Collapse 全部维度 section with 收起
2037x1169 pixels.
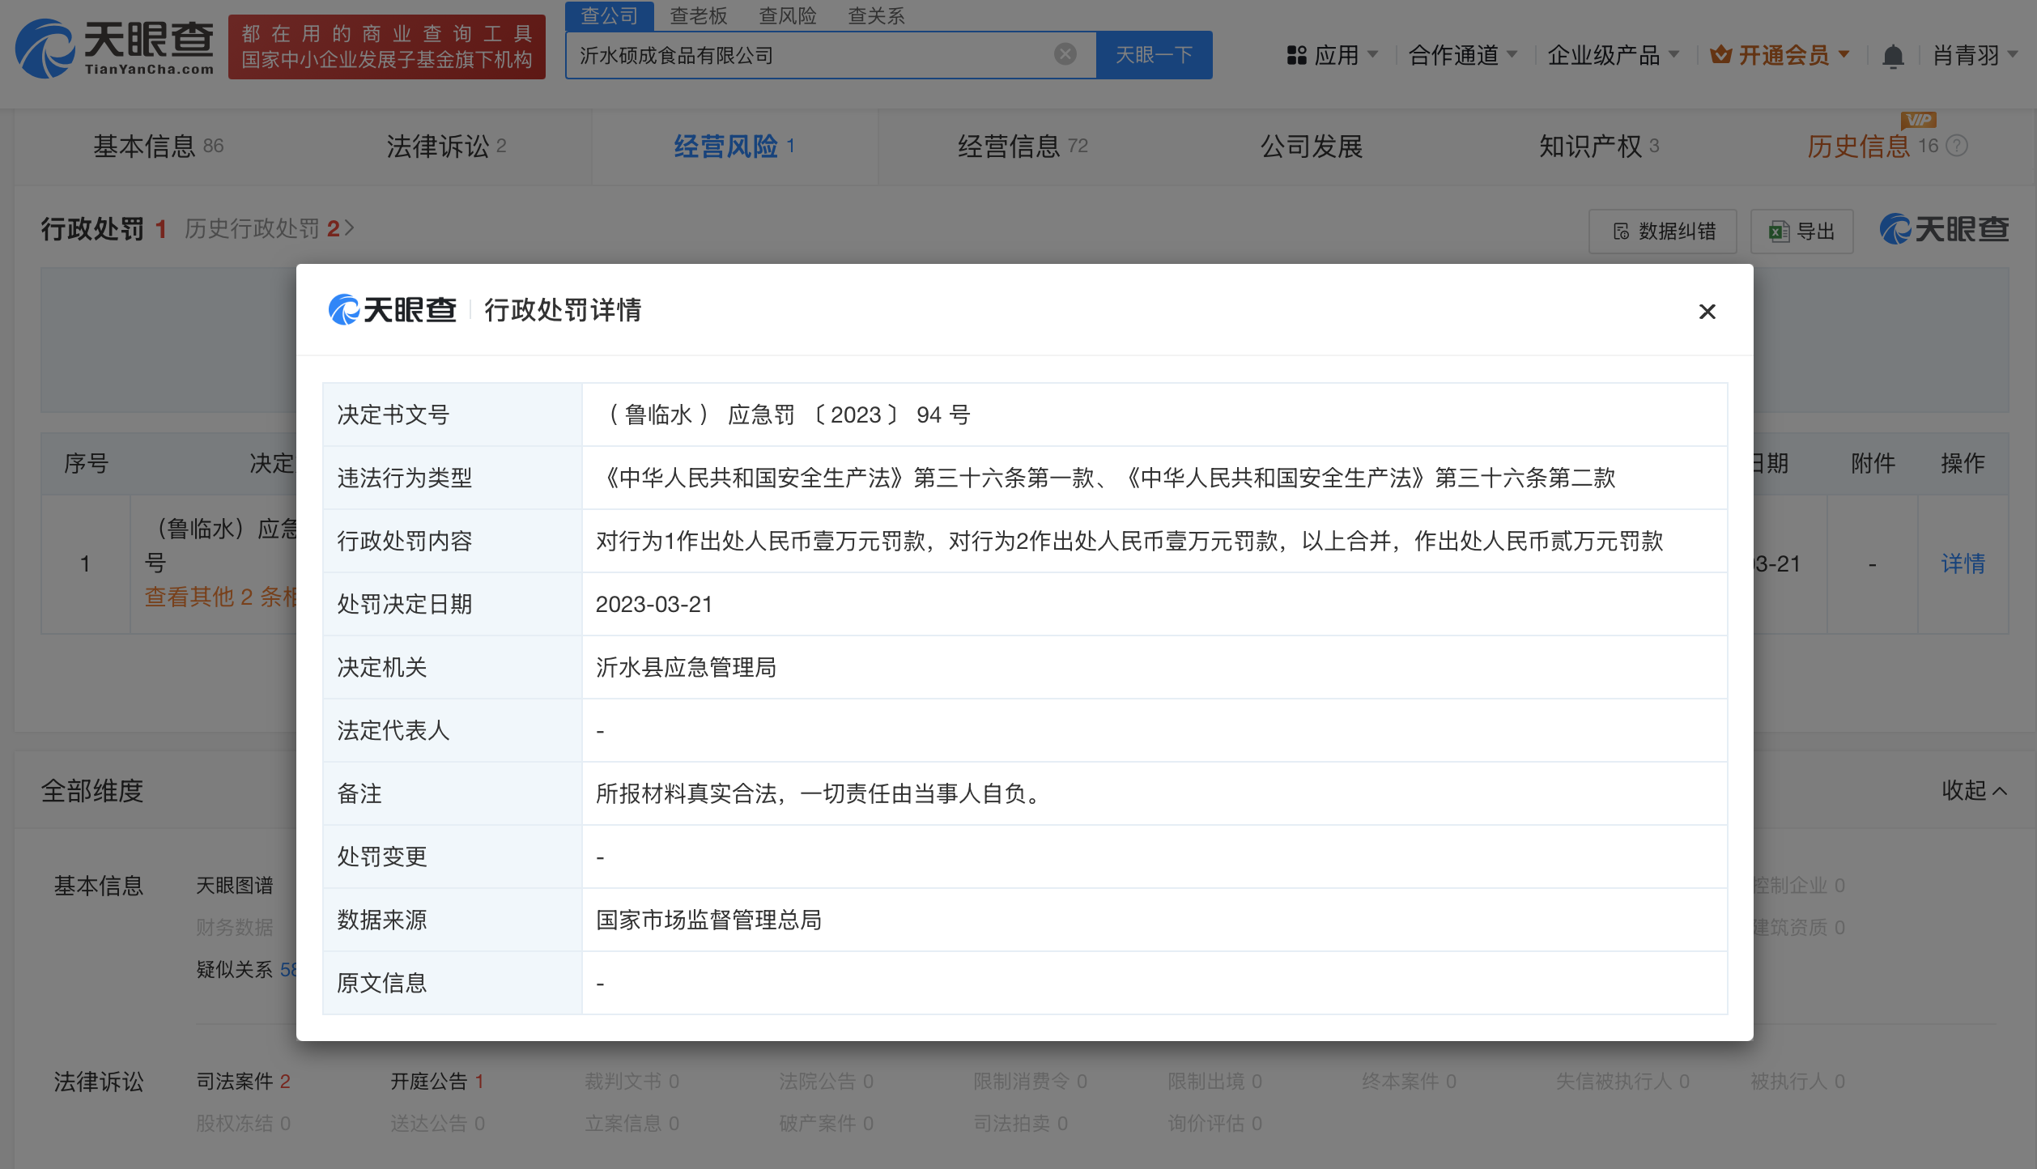coord(1974,790)
